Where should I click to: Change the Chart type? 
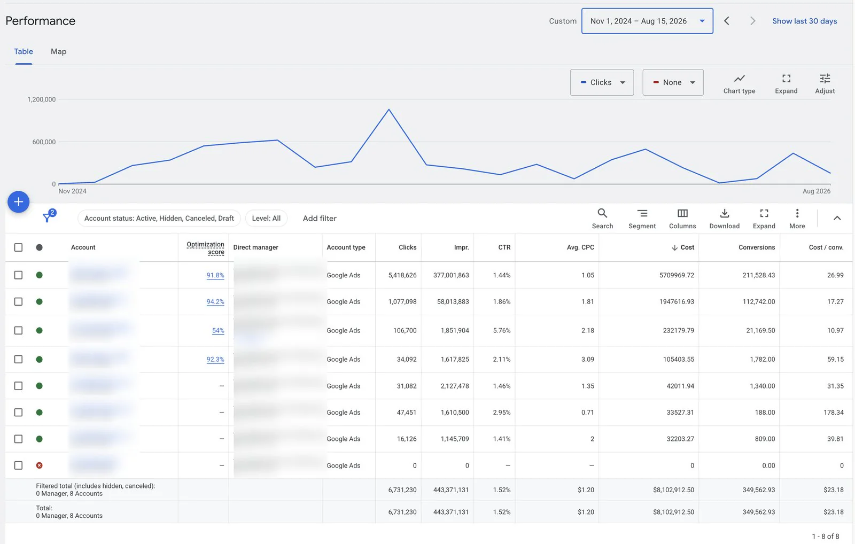tap(739, 83)
